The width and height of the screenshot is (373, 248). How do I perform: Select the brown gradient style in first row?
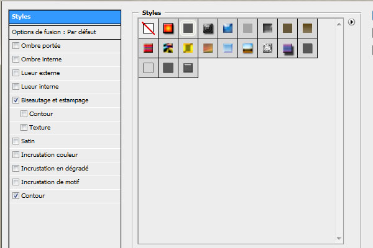point(307,29)
